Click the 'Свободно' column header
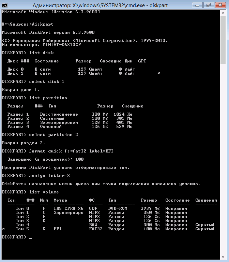Screen dimensions: 229x262 point(111,61)
